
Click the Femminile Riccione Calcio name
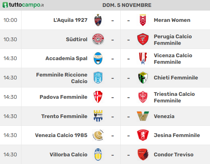[x=62, y=78]
